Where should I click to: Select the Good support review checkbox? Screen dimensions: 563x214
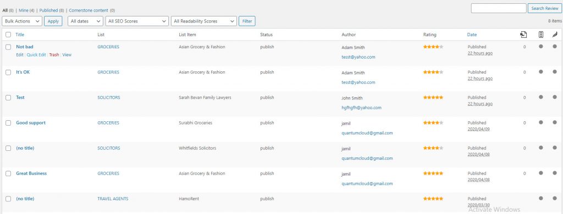pyautogui.click(x=8, y=123)
